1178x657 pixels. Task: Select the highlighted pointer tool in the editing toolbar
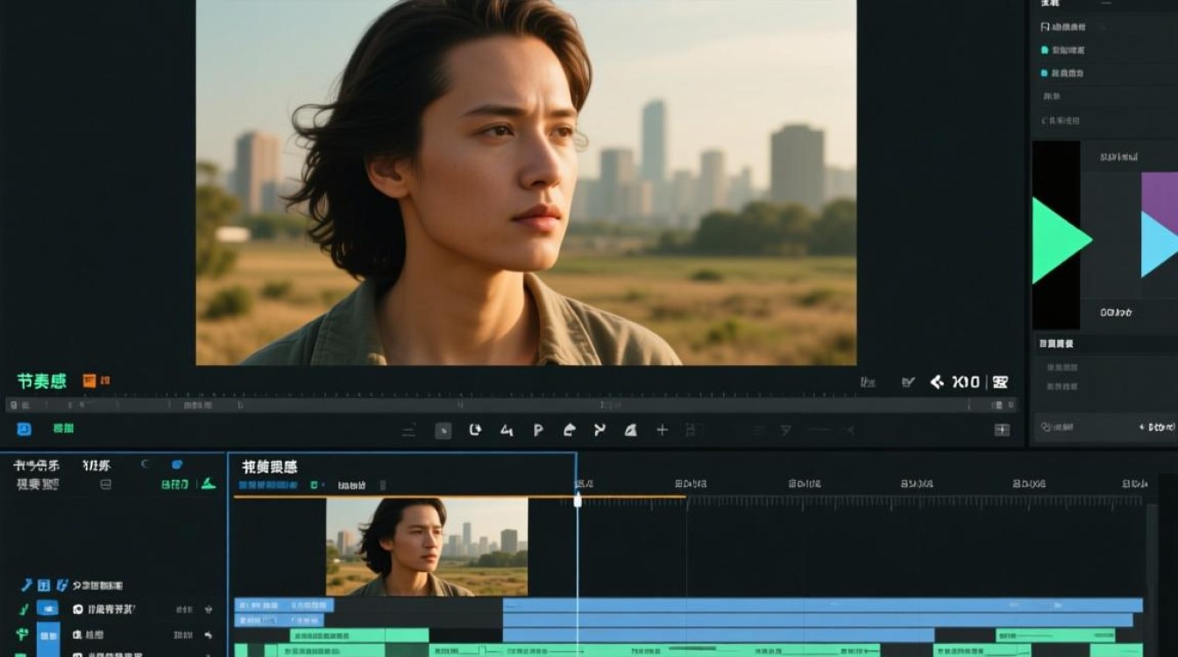coord(444,430)
